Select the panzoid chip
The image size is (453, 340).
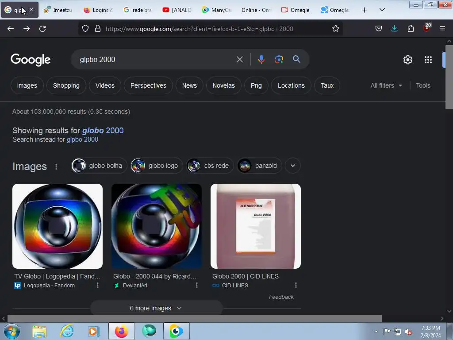tap(259, 166)
